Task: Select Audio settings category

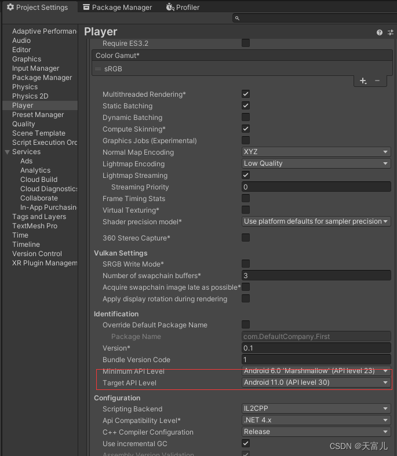Action: pyautogui.click(x=40, y=41)
